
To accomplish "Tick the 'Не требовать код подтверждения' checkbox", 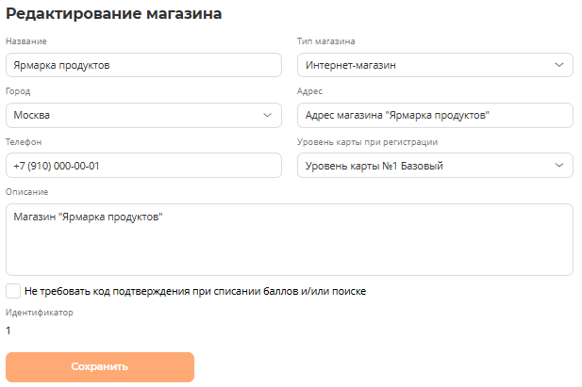I will (13, 291).
